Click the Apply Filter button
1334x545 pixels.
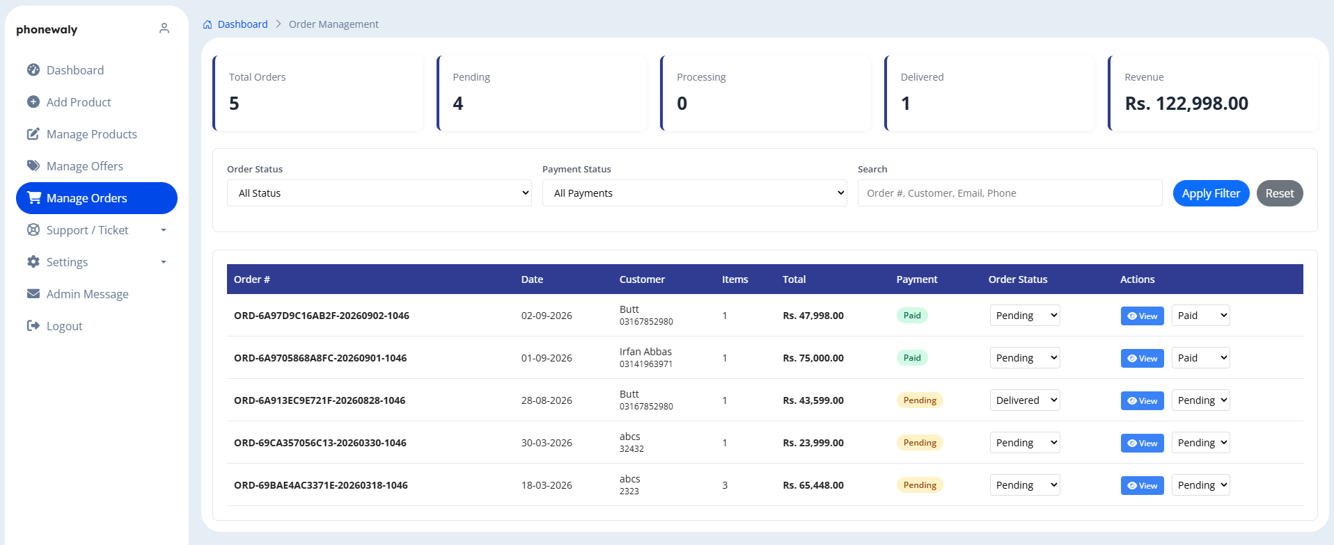tap(1211, 193)
